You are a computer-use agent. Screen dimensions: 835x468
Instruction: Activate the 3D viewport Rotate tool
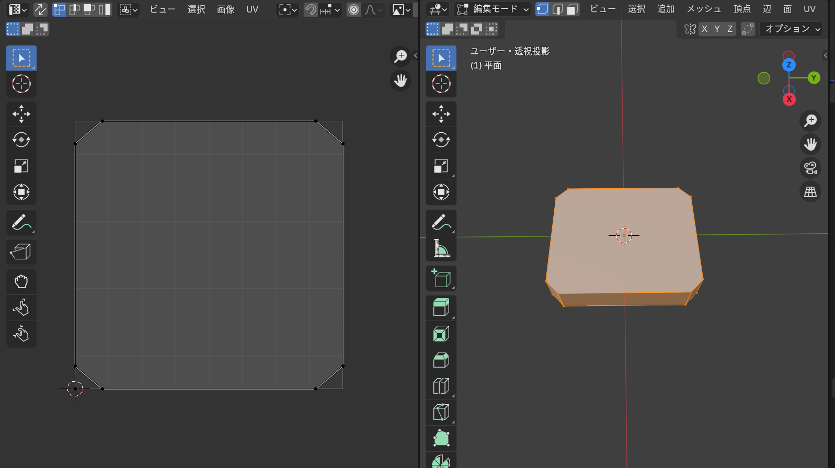coord(441,140)
